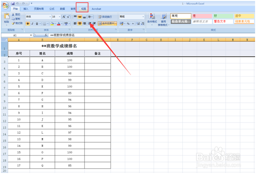Expand the fill color dropdown arrow

(55, 24)
